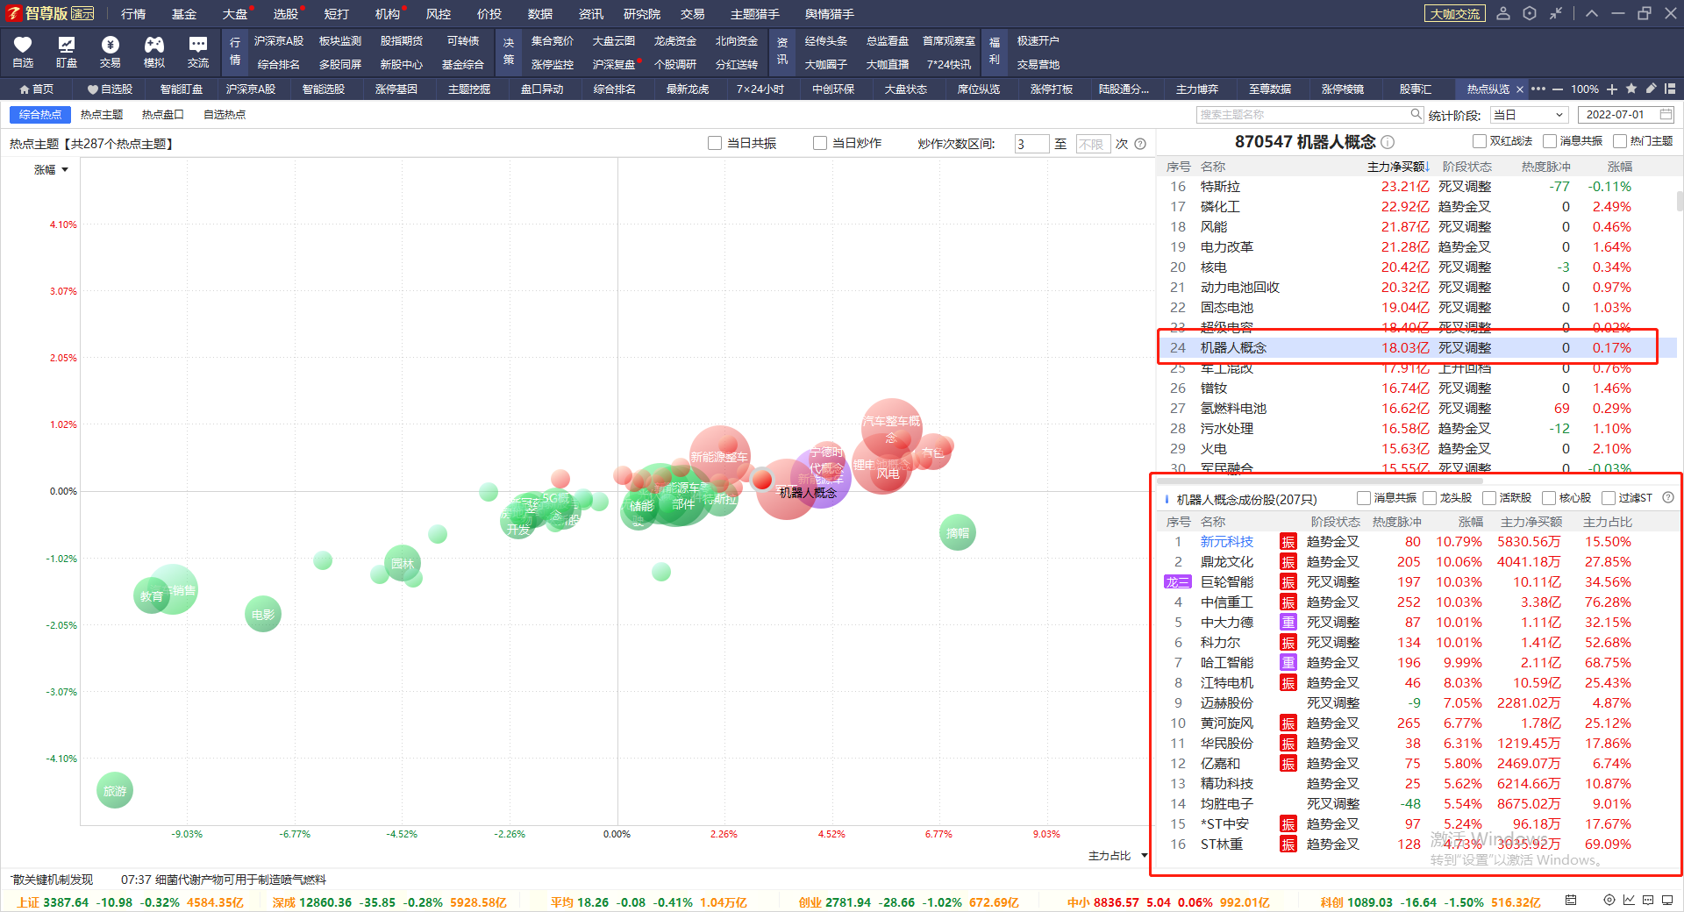Tick the 核心股 checkbox
The height and width of the screenshot is (912, 1684).
(x=1549, y=498)
